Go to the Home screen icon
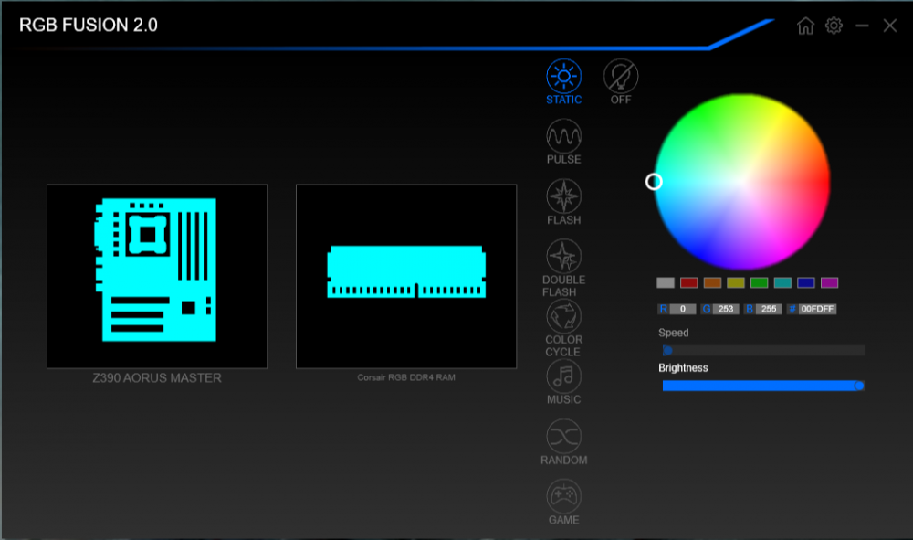The image size is (913, 540). [x=806, y=26]
